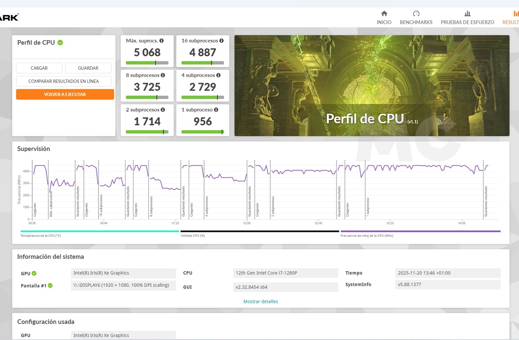Click the Perfil de CPU banner image

coord(372,85)
